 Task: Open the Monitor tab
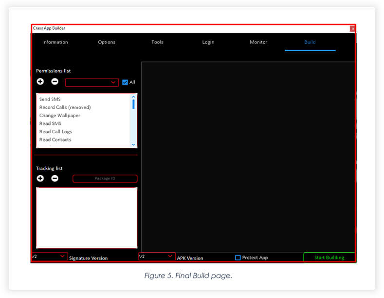(x=258, y=42)
